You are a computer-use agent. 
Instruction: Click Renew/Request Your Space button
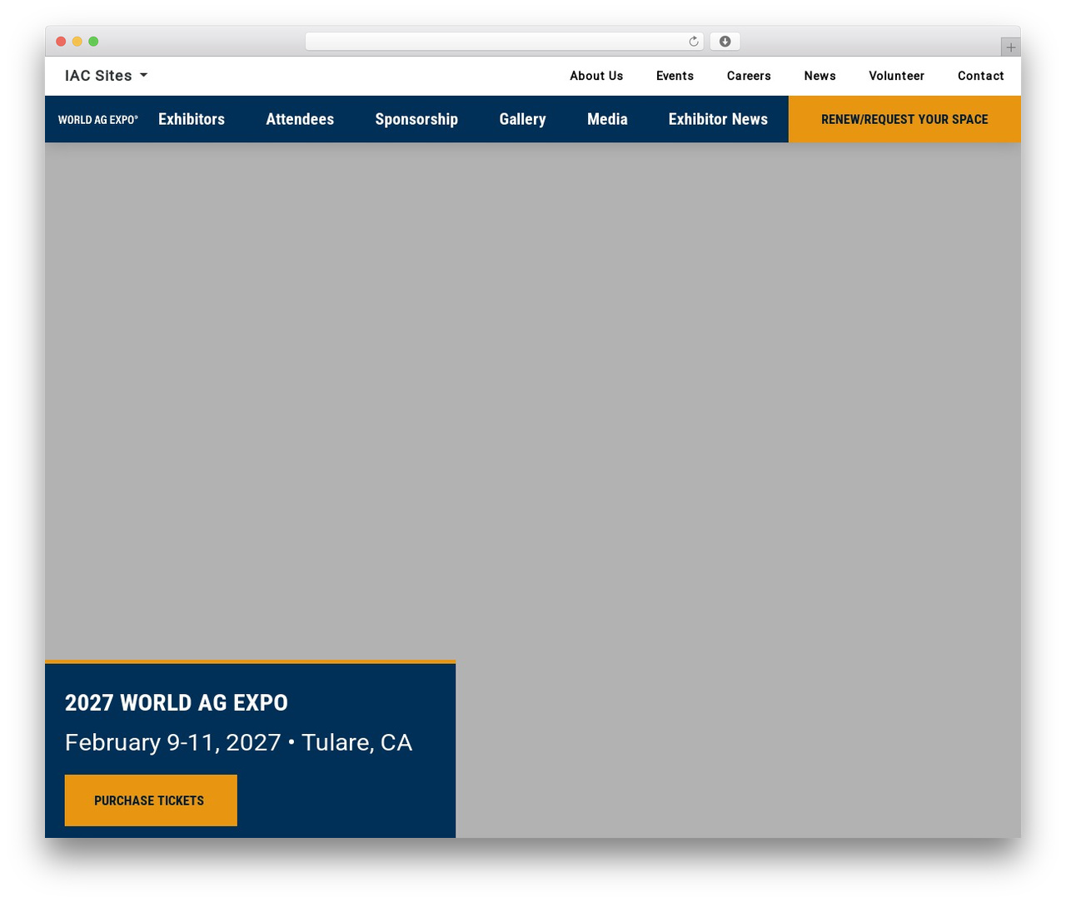904,119
